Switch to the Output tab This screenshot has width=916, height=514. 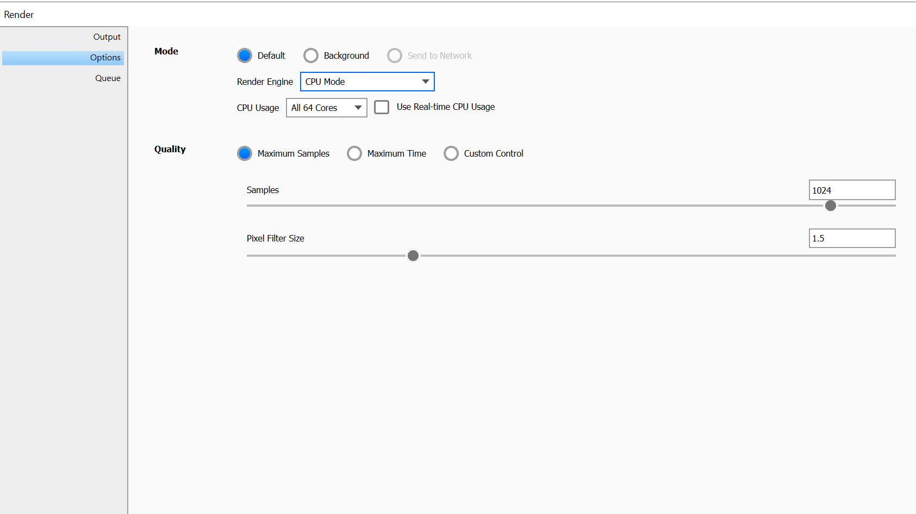[107, 37]
